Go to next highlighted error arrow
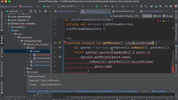 tap(172, 21)
